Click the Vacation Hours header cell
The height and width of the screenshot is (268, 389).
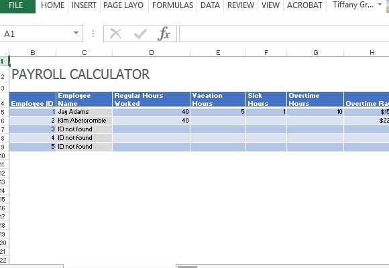tap(218, 99)
